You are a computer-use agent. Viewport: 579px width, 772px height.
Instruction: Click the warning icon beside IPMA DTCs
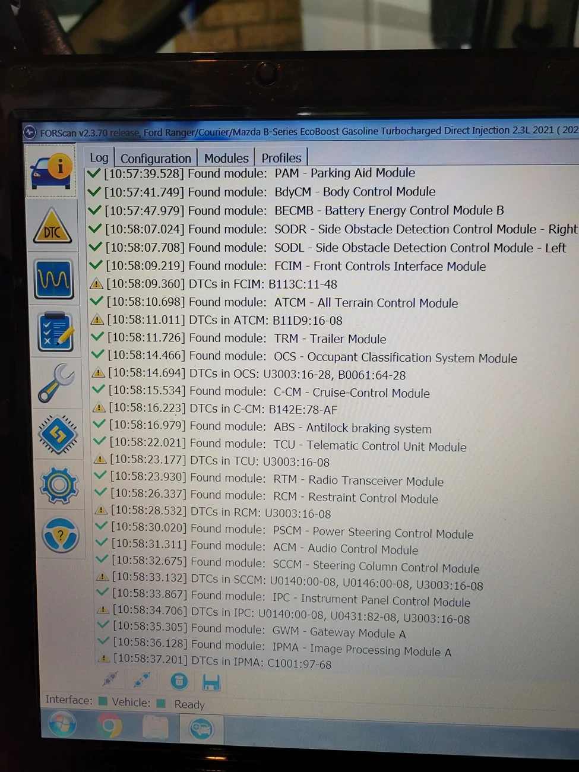(104, 658)
